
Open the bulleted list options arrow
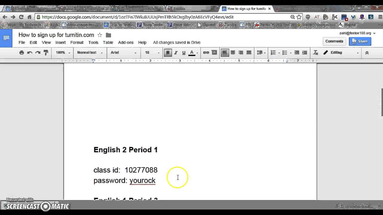[291, 53]
